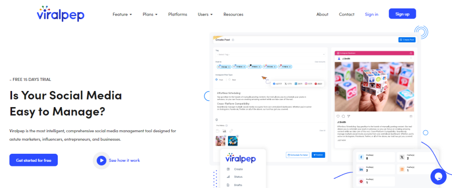
Task: Click the Rubik's cube preview image
Action: (374, 86)
